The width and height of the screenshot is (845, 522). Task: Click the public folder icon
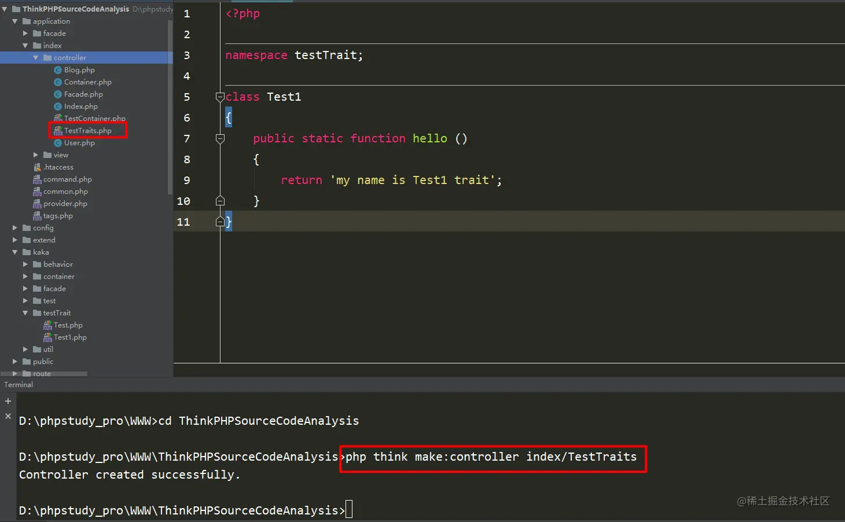point(27,362)
